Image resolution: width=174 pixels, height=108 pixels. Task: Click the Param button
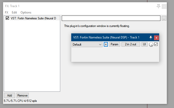[115, 44]
